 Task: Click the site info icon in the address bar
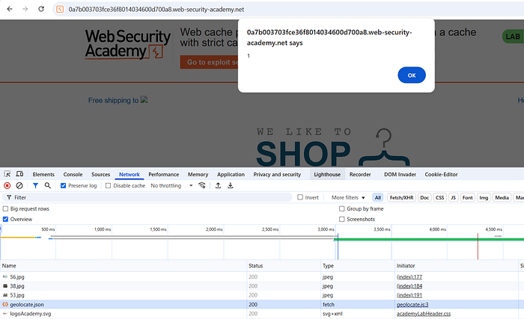tap(60, 10)
